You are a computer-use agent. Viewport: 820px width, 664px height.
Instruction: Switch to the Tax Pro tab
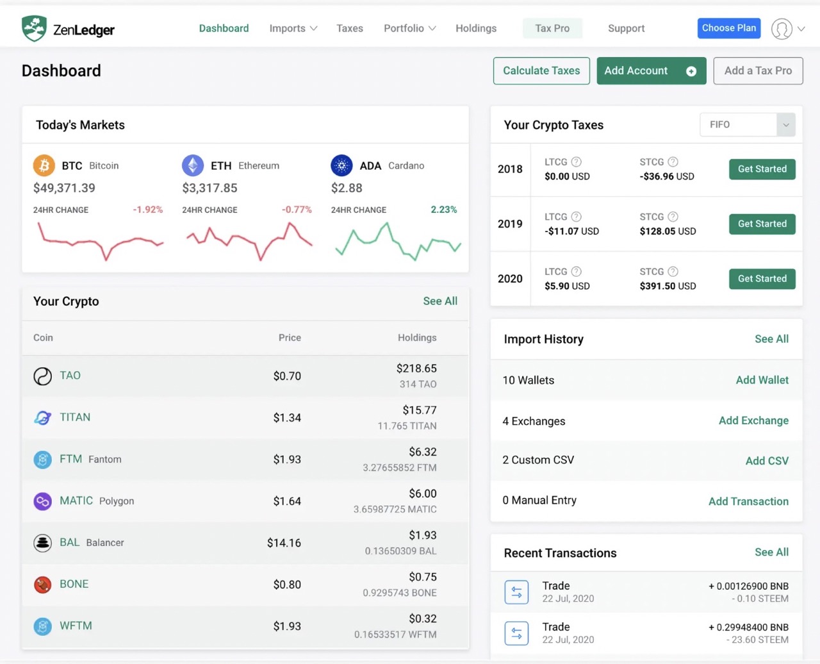tap(552, 28)
